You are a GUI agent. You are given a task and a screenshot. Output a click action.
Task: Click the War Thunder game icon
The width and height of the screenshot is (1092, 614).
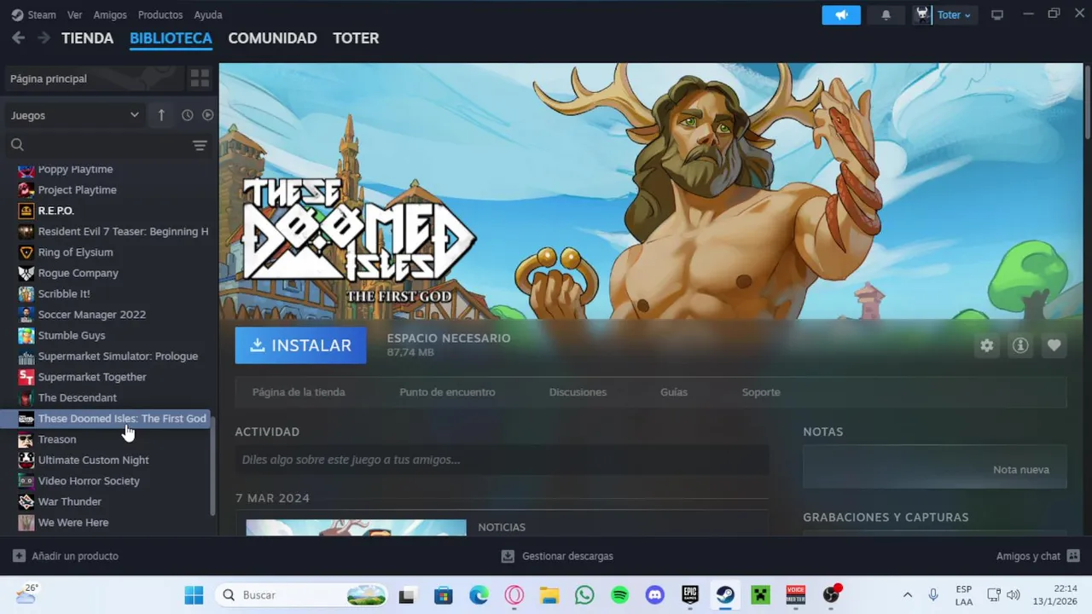[26, 501]
